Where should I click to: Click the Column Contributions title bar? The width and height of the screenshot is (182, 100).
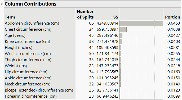coord(92,4)
